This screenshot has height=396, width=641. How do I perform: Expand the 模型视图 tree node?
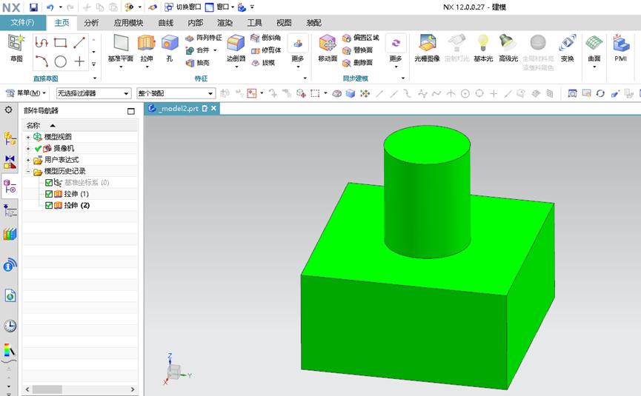(28, 137)
